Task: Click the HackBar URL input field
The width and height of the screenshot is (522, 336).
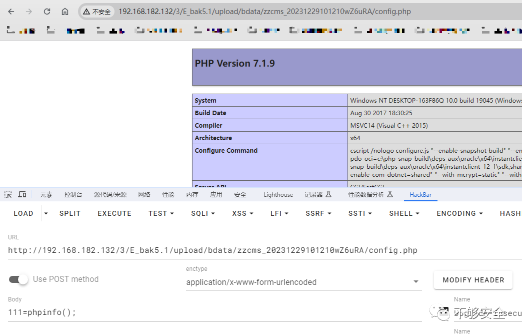Action: pyautogui.click(x=265, y=250)
